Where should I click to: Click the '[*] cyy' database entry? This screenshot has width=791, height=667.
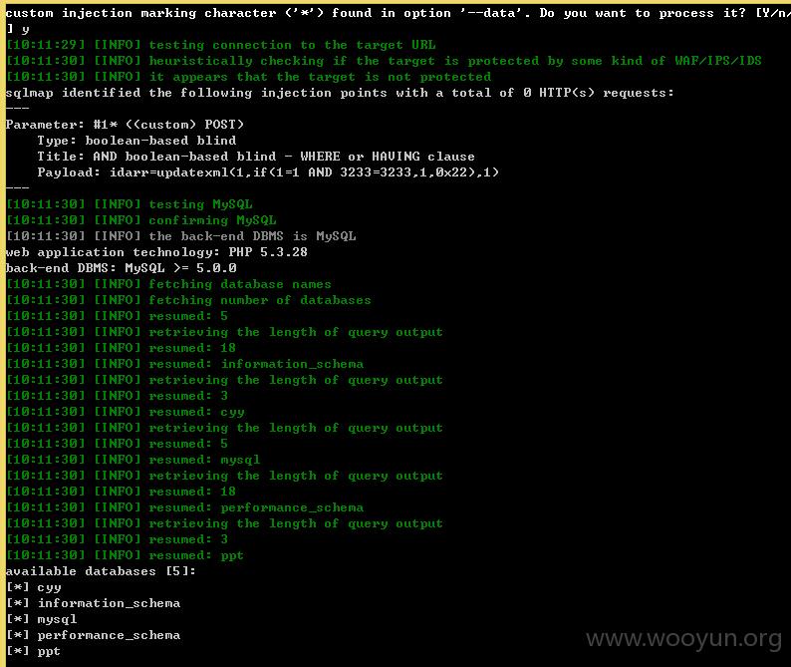point(34,587)
